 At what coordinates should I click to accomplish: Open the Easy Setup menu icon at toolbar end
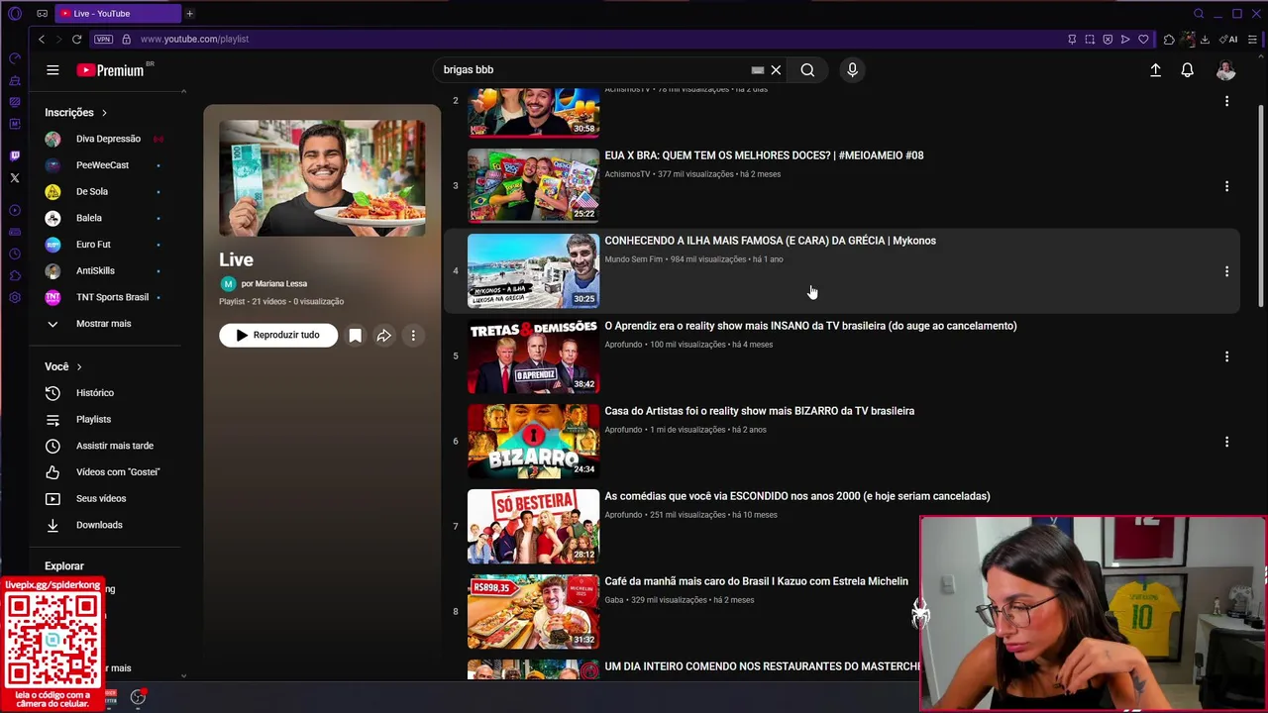tap(1253, 40)
